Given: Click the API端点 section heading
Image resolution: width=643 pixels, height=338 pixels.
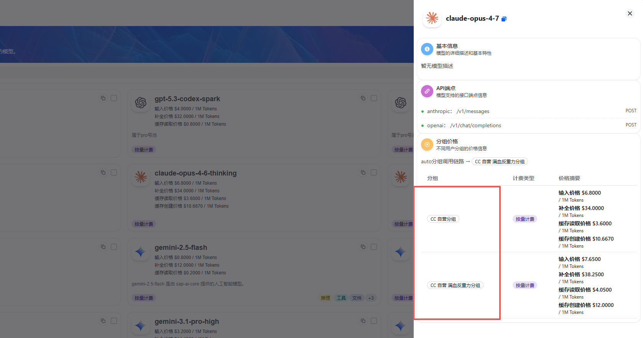Looking at the screenshot, I should point(446,88).
